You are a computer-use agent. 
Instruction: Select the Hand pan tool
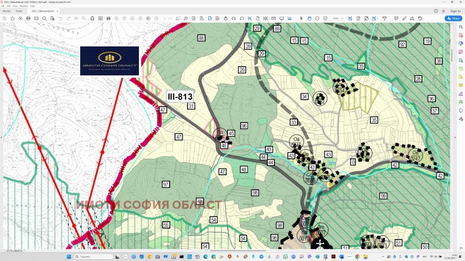[309, 19]
